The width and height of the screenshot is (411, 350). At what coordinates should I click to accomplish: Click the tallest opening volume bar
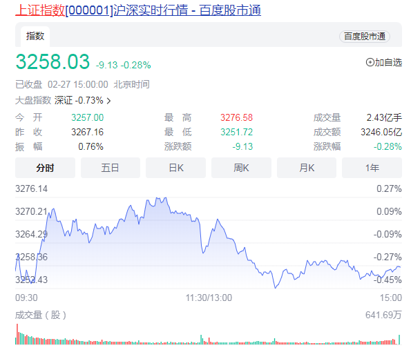coord(17,334)
